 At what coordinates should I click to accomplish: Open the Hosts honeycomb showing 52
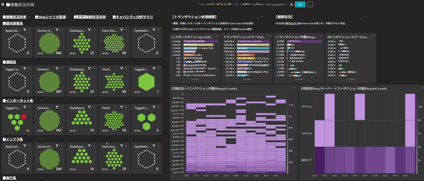click(x=114, y=121)
